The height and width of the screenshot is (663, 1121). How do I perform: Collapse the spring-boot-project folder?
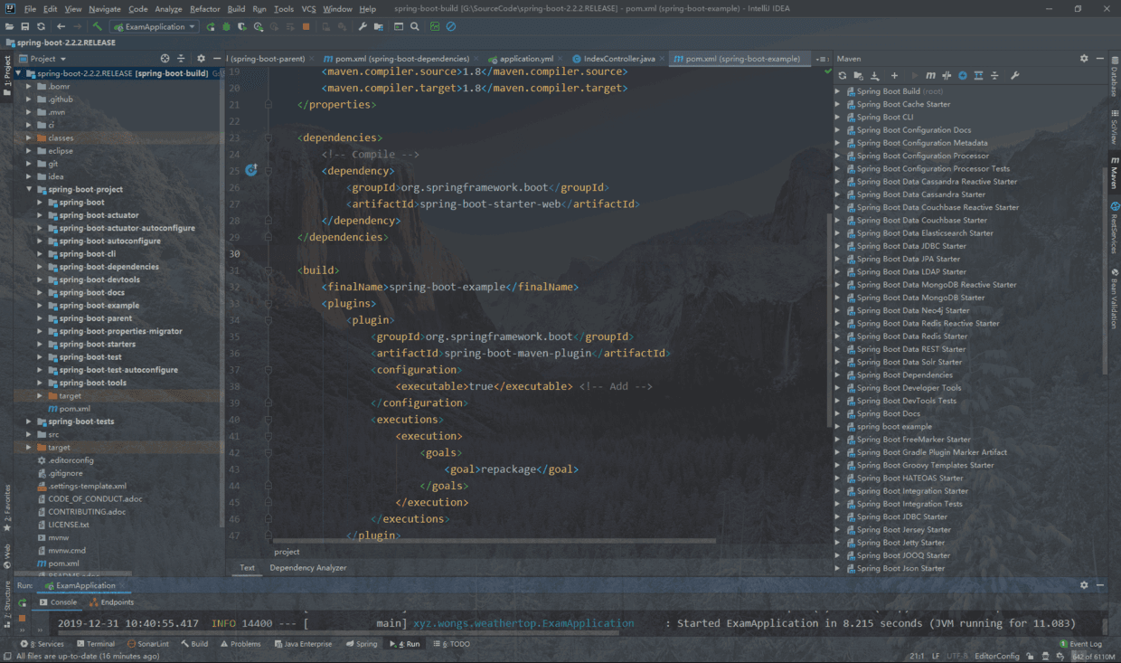(x=29, y=189)
